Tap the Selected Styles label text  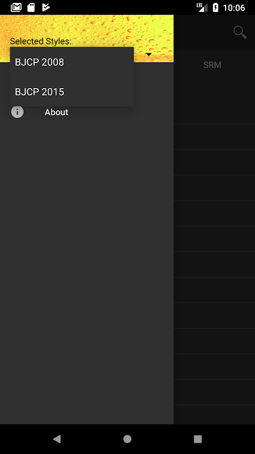pos(40,41)
